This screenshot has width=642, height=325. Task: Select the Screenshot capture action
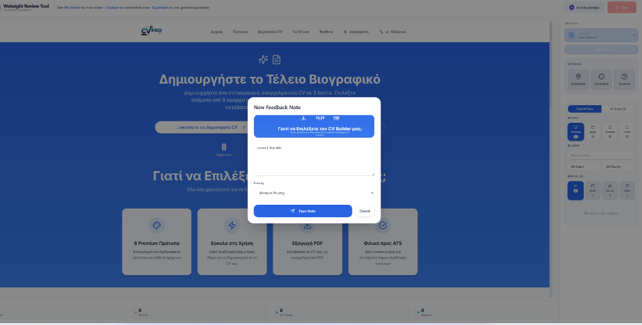601,80
